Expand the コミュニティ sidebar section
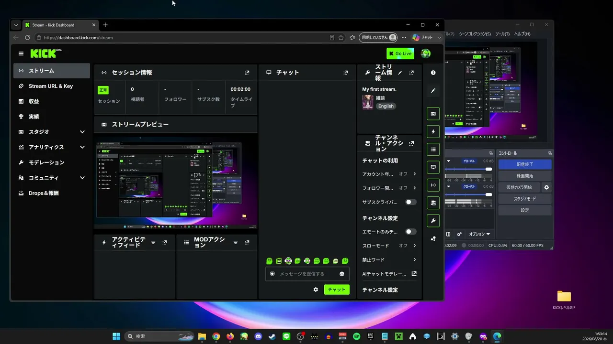The height and width of the screenshot is (344, 613). pos(82,178)
